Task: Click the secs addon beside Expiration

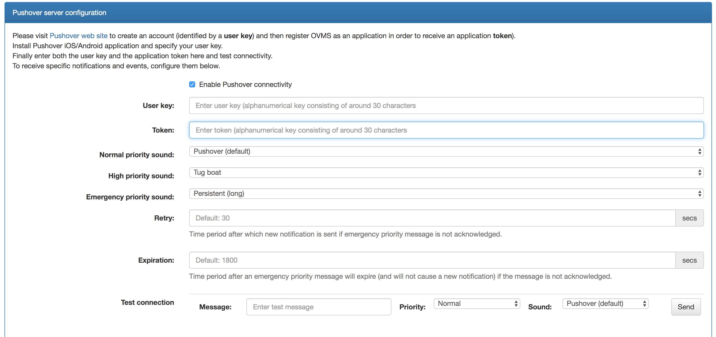Action: click(x=689, y=260)
